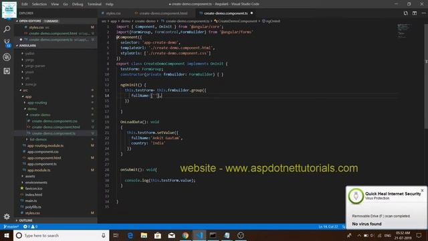Open the Mail app from taskbar
This screenshot has width=428, height=241.
172,235
